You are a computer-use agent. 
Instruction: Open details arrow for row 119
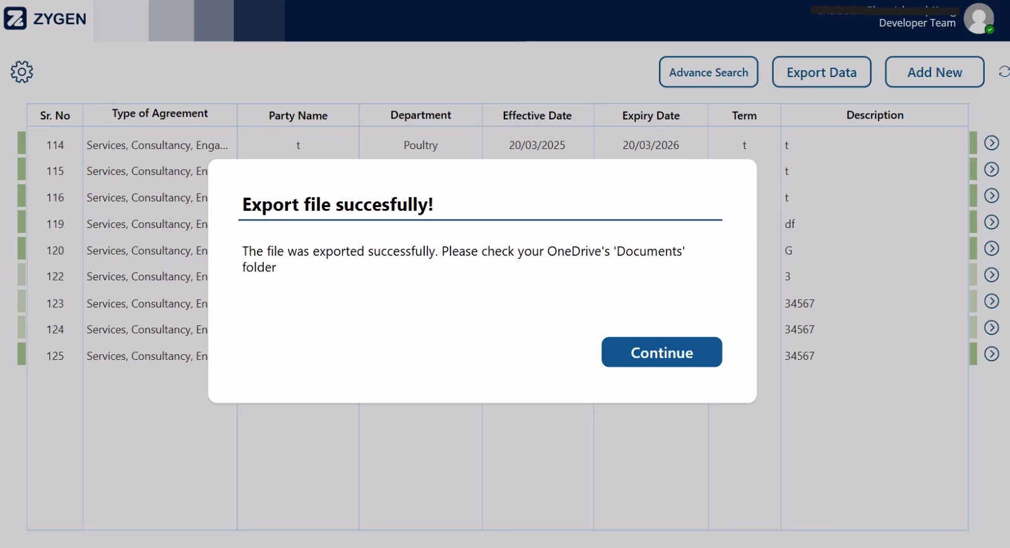(992, 222)
